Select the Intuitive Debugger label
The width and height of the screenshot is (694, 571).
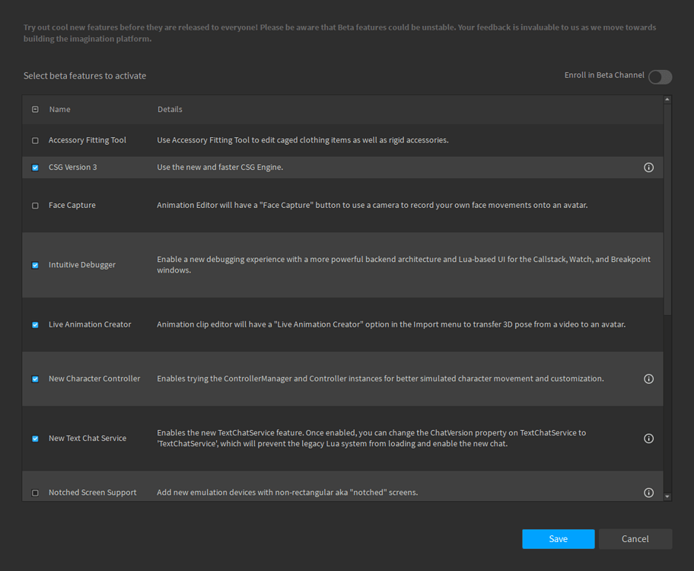pyautogui.click(x=82, y=265)
